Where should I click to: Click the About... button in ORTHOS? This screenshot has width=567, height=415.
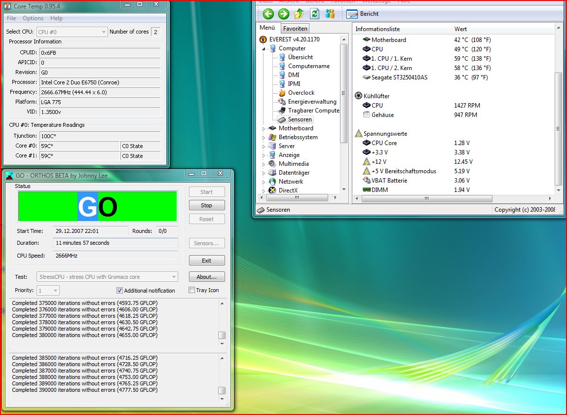tap(206, 277)
